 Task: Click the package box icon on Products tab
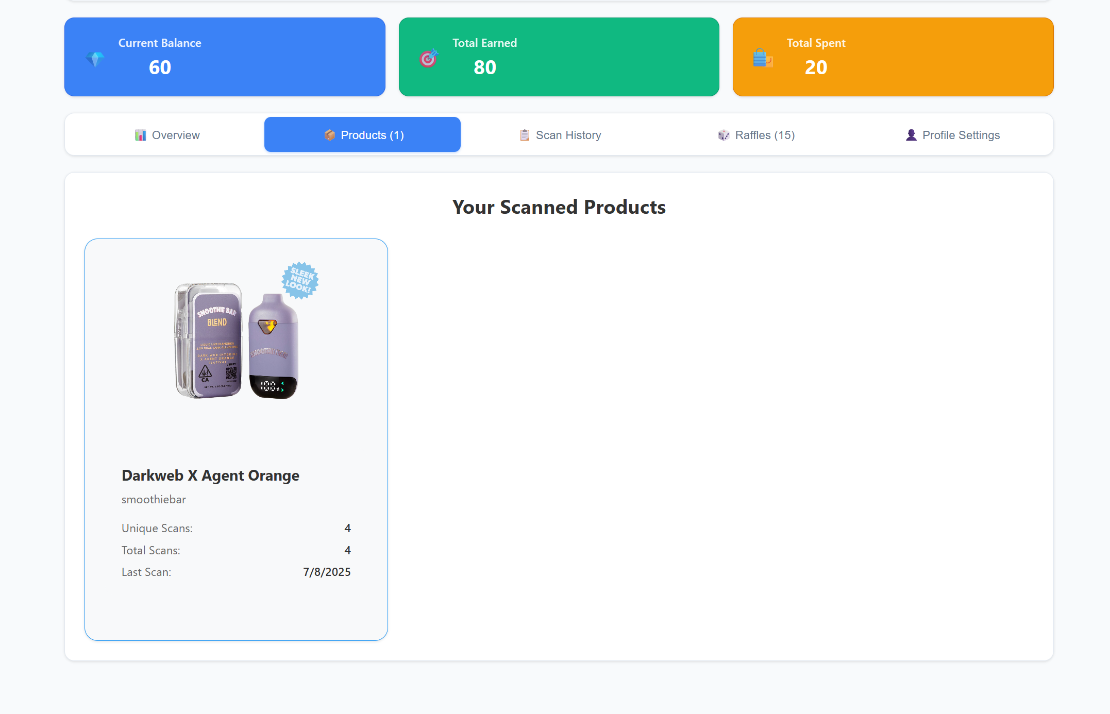coord(329,135)
